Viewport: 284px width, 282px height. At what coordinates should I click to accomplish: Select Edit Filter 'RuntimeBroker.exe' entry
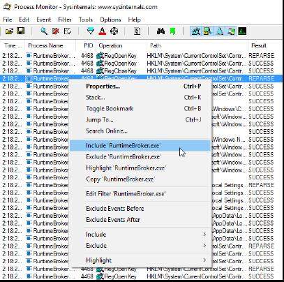tap(140, 194)
